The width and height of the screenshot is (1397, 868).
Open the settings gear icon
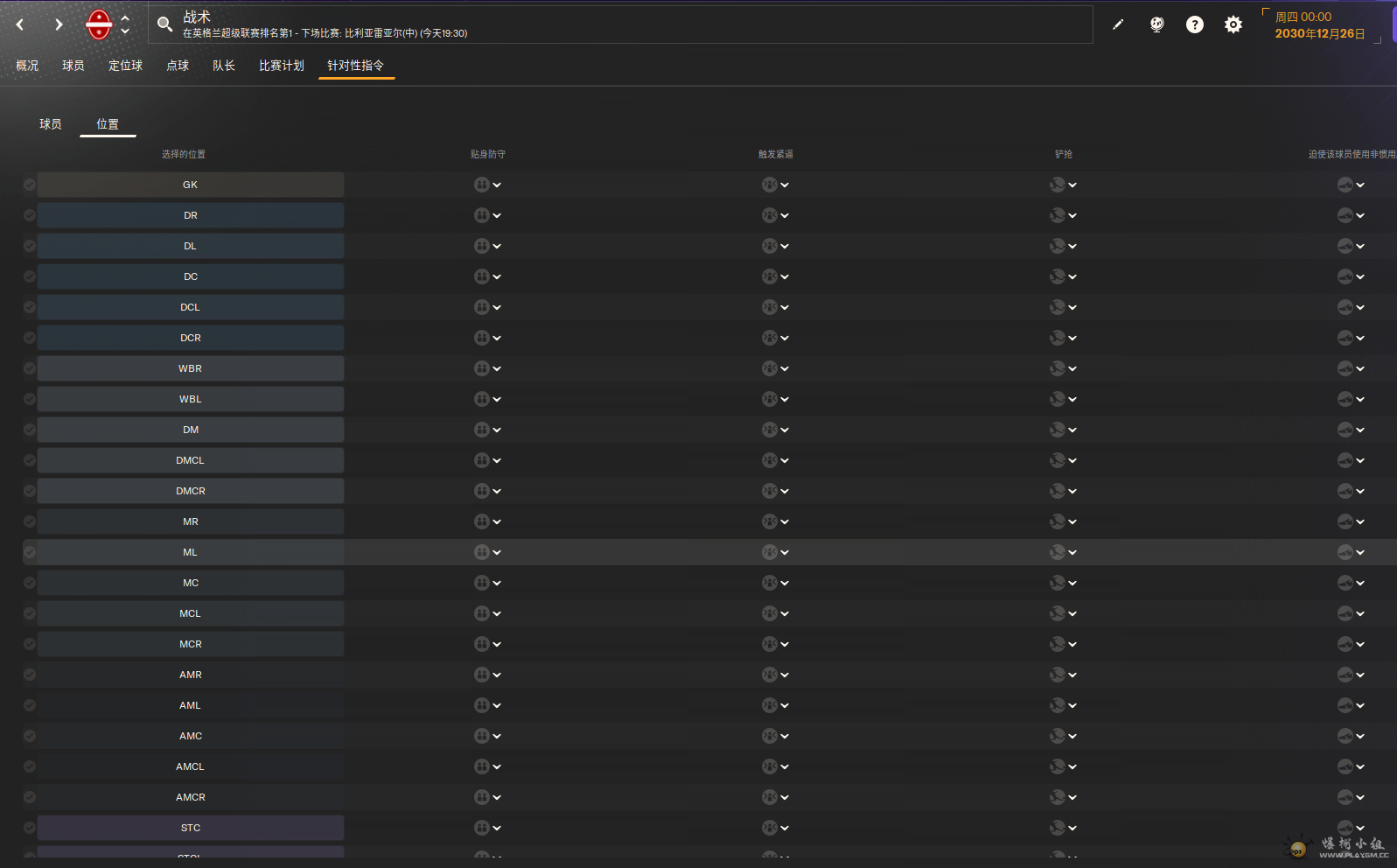click(x=1233, y=24)
